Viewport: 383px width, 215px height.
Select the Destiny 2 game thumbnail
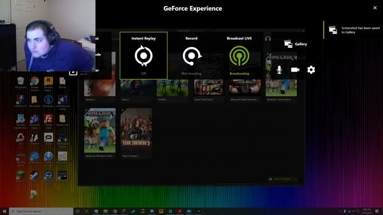pos(100,88)
